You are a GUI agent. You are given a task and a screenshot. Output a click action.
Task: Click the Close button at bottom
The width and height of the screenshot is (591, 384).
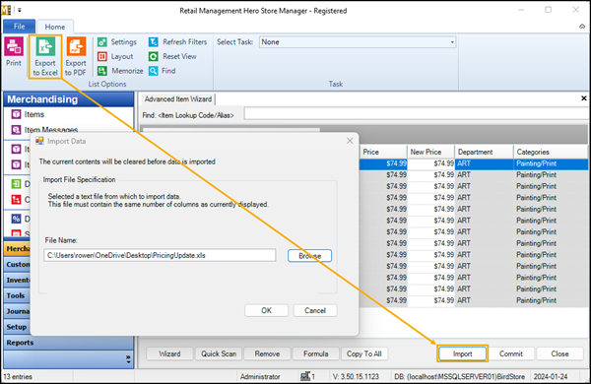(559, 353)
